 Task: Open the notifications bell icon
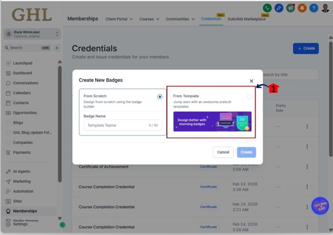coord(302,8)
